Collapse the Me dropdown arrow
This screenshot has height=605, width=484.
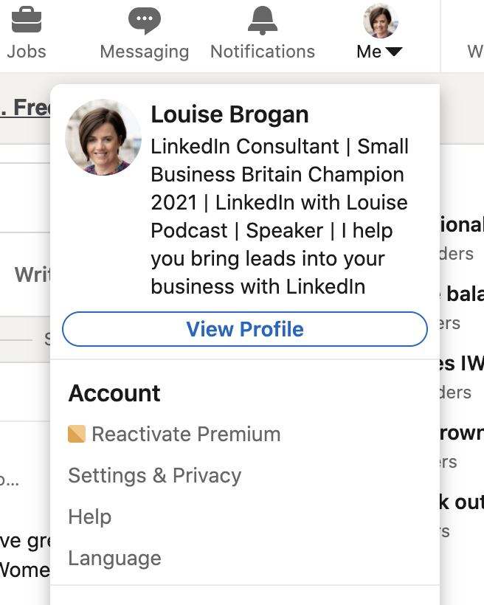click(394, 52)
